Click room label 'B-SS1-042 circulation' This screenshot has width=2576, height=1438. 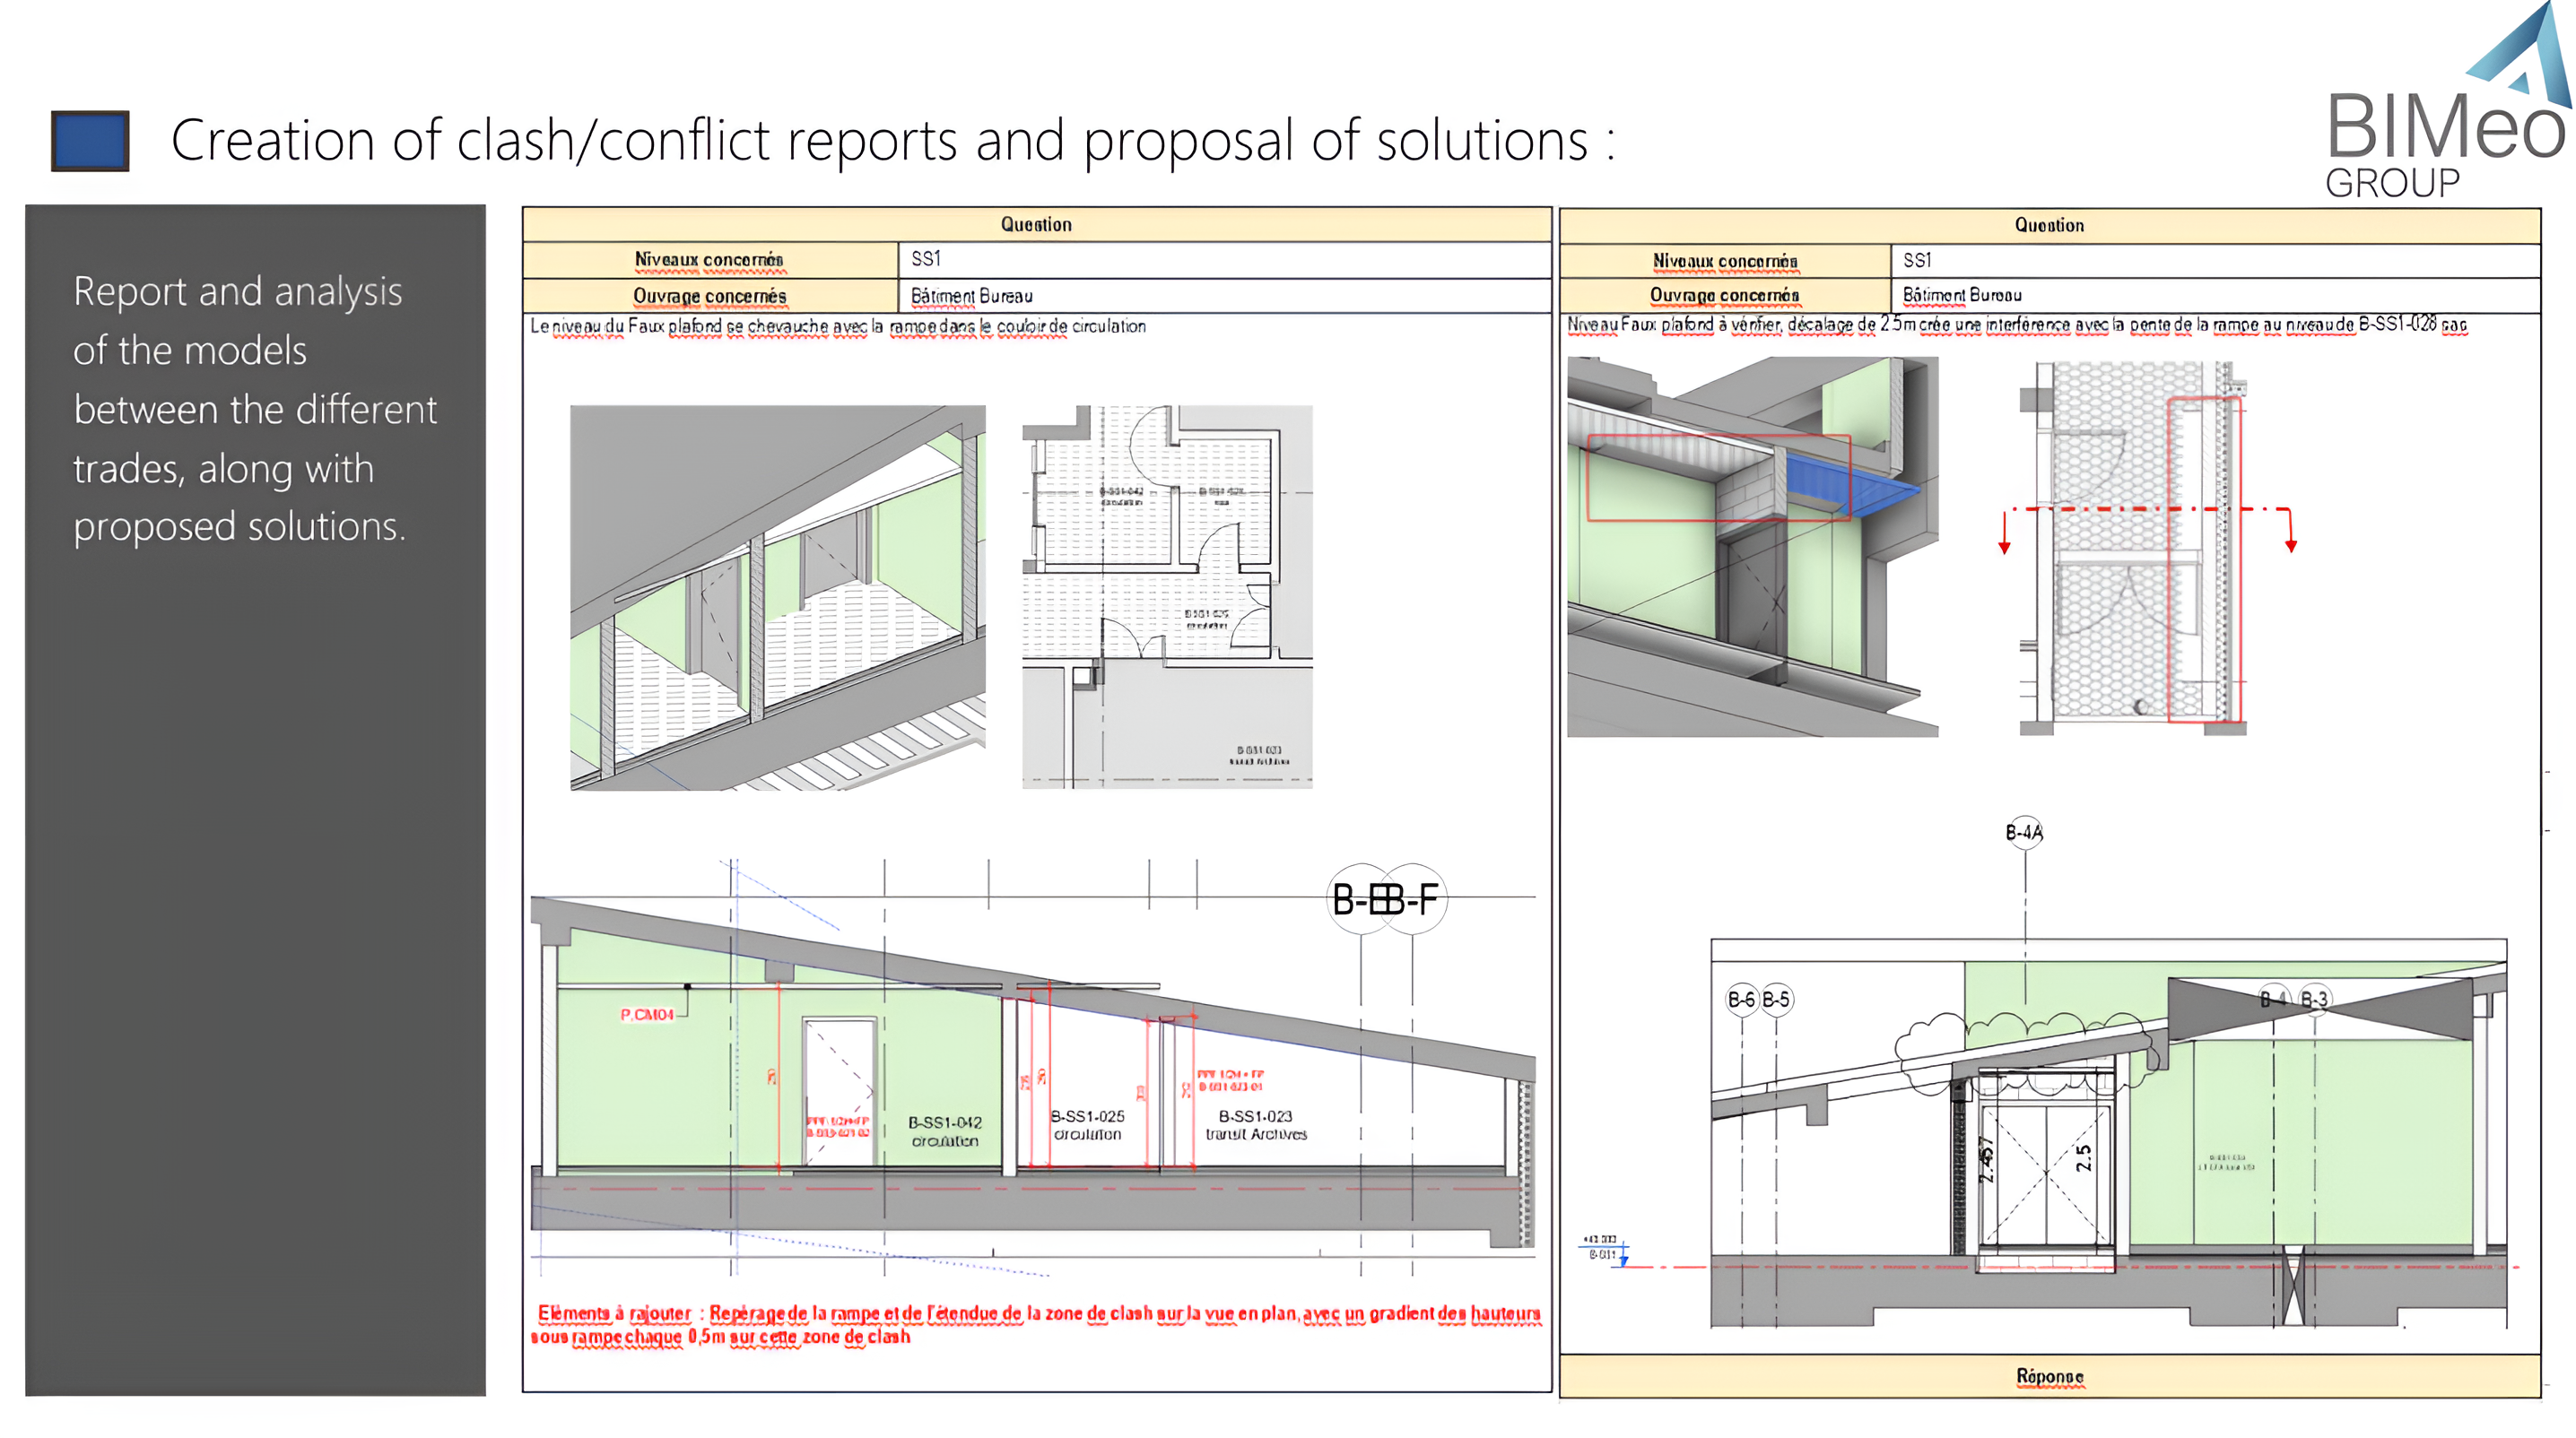tap(945, 1131)
